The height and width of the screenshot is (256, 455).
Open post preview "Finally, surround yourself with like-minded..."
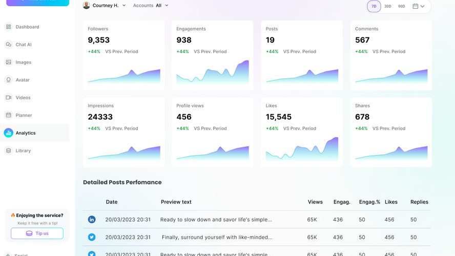217,237
